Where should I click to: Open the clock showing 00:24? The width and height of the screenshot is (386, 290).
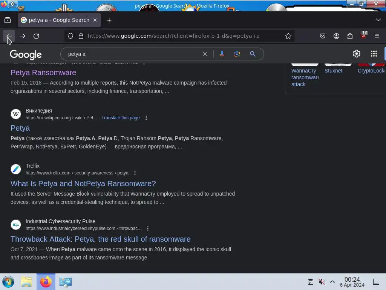coord(352,282)
